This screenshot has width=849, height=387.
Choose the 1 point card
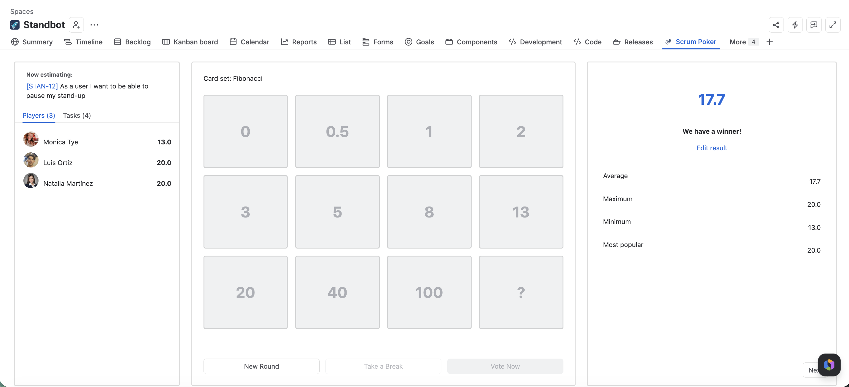coord(429,131)
